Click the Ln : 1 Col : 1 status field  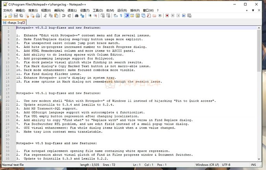tap(150, 165)
